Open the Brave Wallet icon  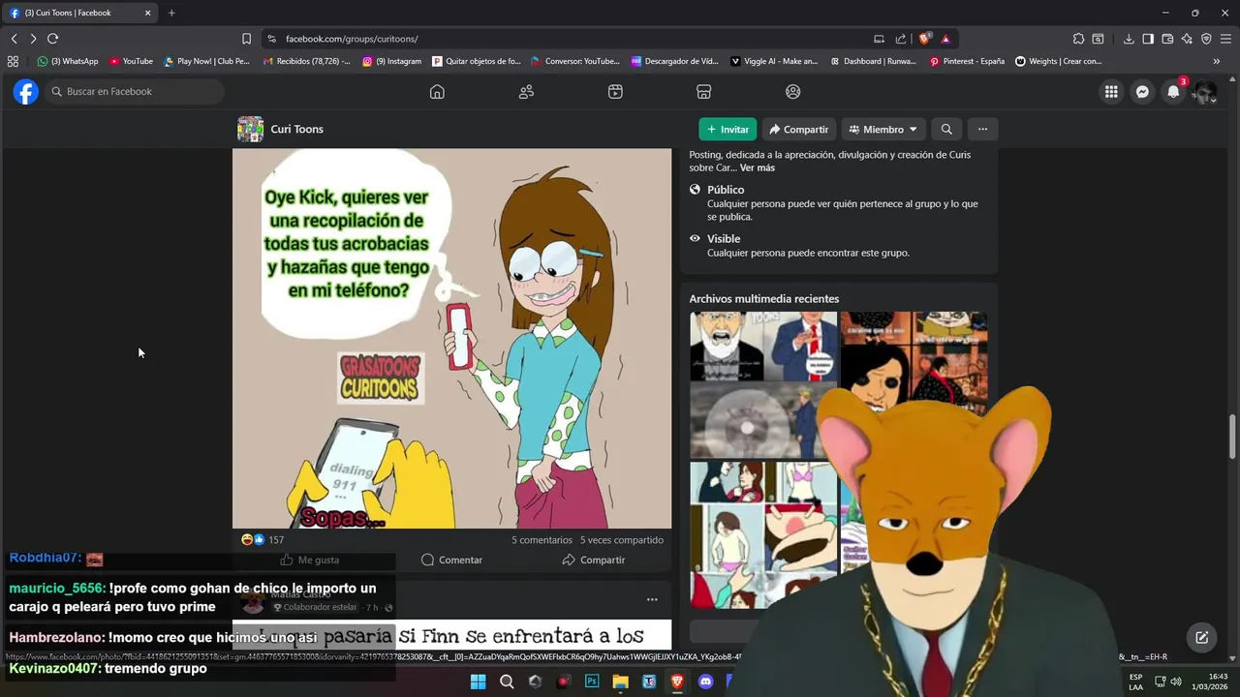[x=1167, y=39]
